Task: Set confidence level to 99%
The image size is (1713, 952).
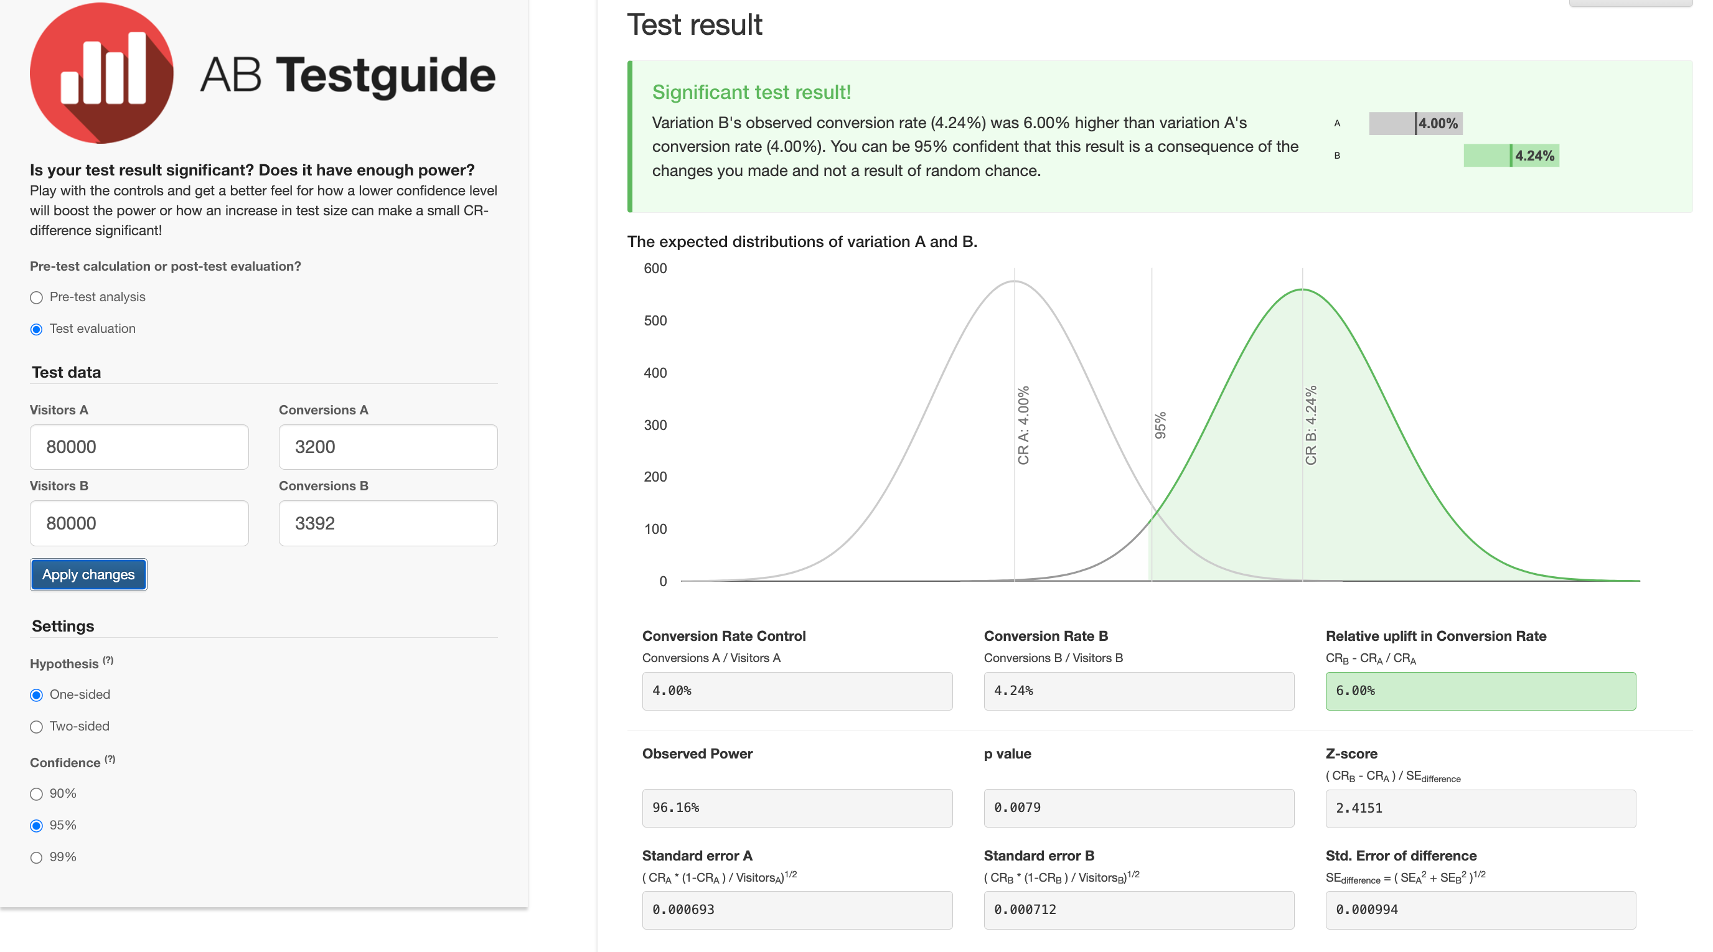Action: tap(37, 857)
